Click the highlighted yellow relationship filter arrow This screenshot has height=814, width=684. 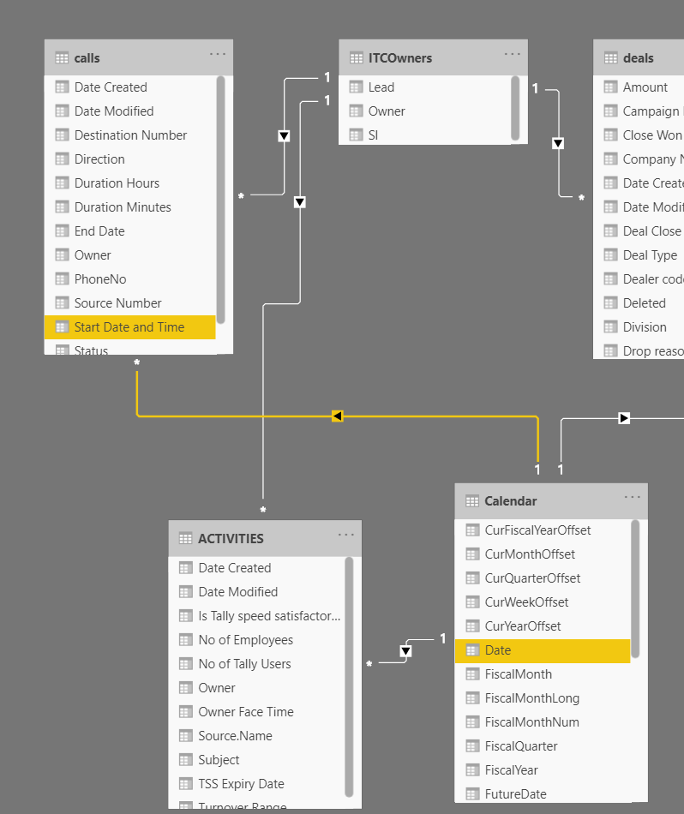point(337,416)
